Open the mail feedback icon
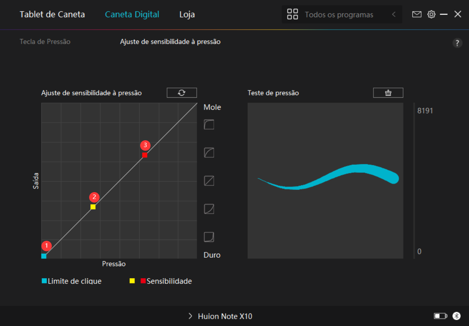 417,14
